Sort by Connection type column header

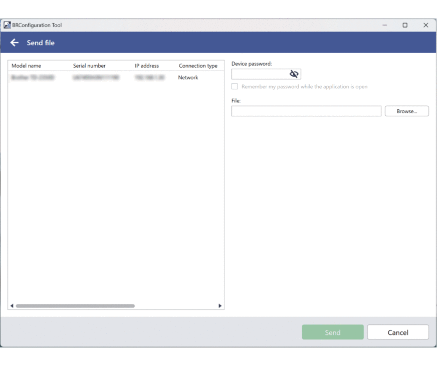pos(198,66)
